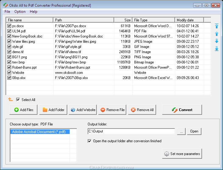The image size is (223, 170).
Task: Click the Output folder path field
Action: 131,131
